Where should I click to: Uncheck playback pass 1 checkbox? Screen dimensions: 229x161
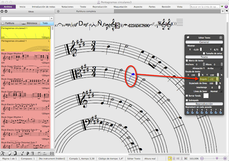[x=188, y=112]
